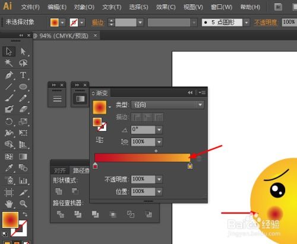Image resolution: width=297 pixels, height=244 pixels.
Task: Click the Divide pathfinder icon
Action: point(61,214)
